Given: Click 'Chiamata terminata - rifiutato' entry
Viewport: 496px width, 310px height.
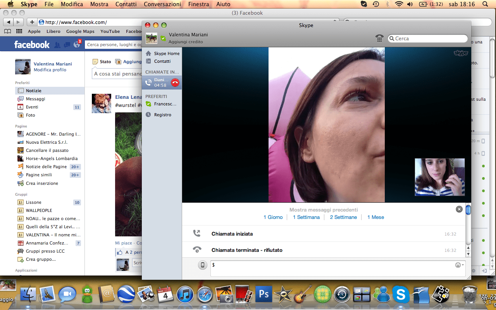Looking at the screenshot, I should click(247, 250).
